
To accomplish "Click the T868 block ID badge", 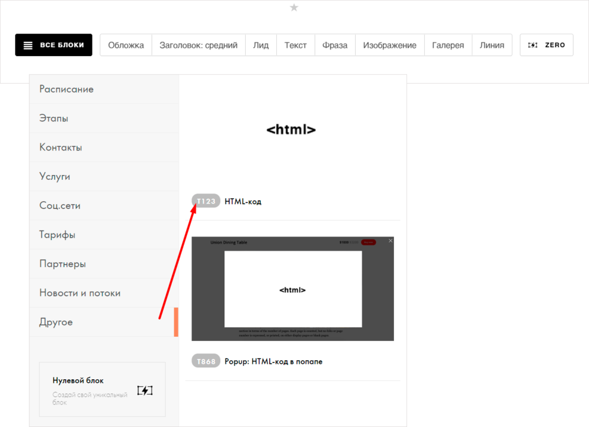I will (x=206, y=361).
